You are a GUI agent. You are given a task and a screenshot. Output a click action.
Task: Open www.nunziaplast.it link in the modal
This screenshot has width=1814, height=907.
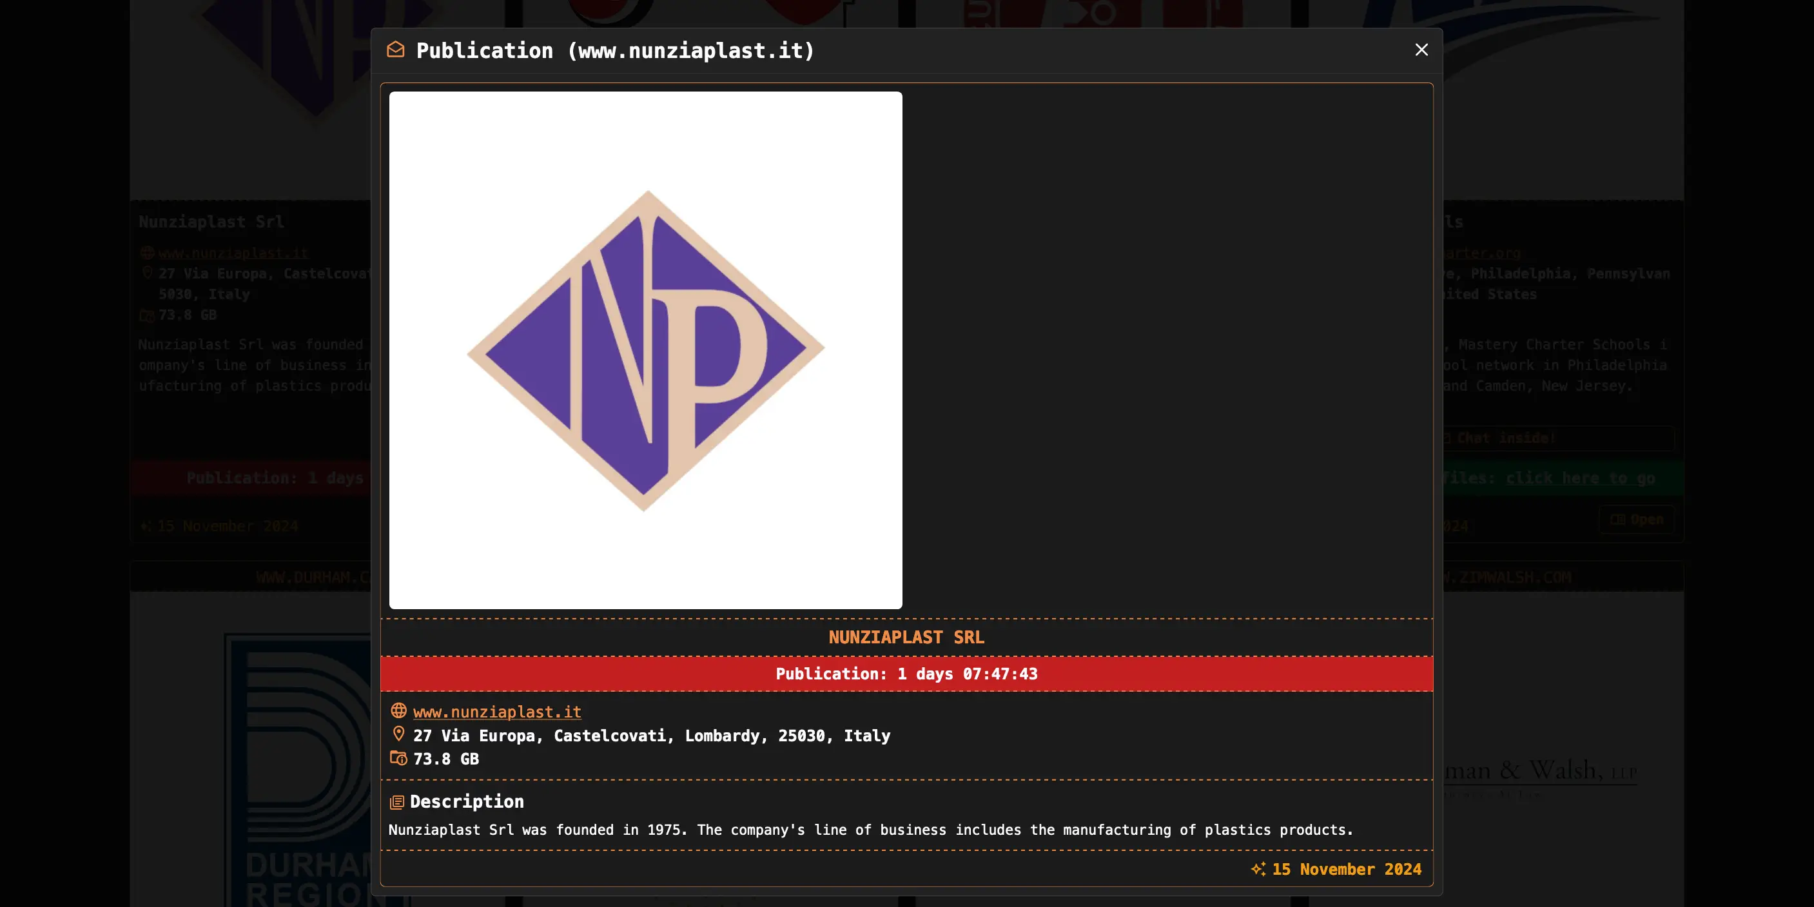point(497,712)
